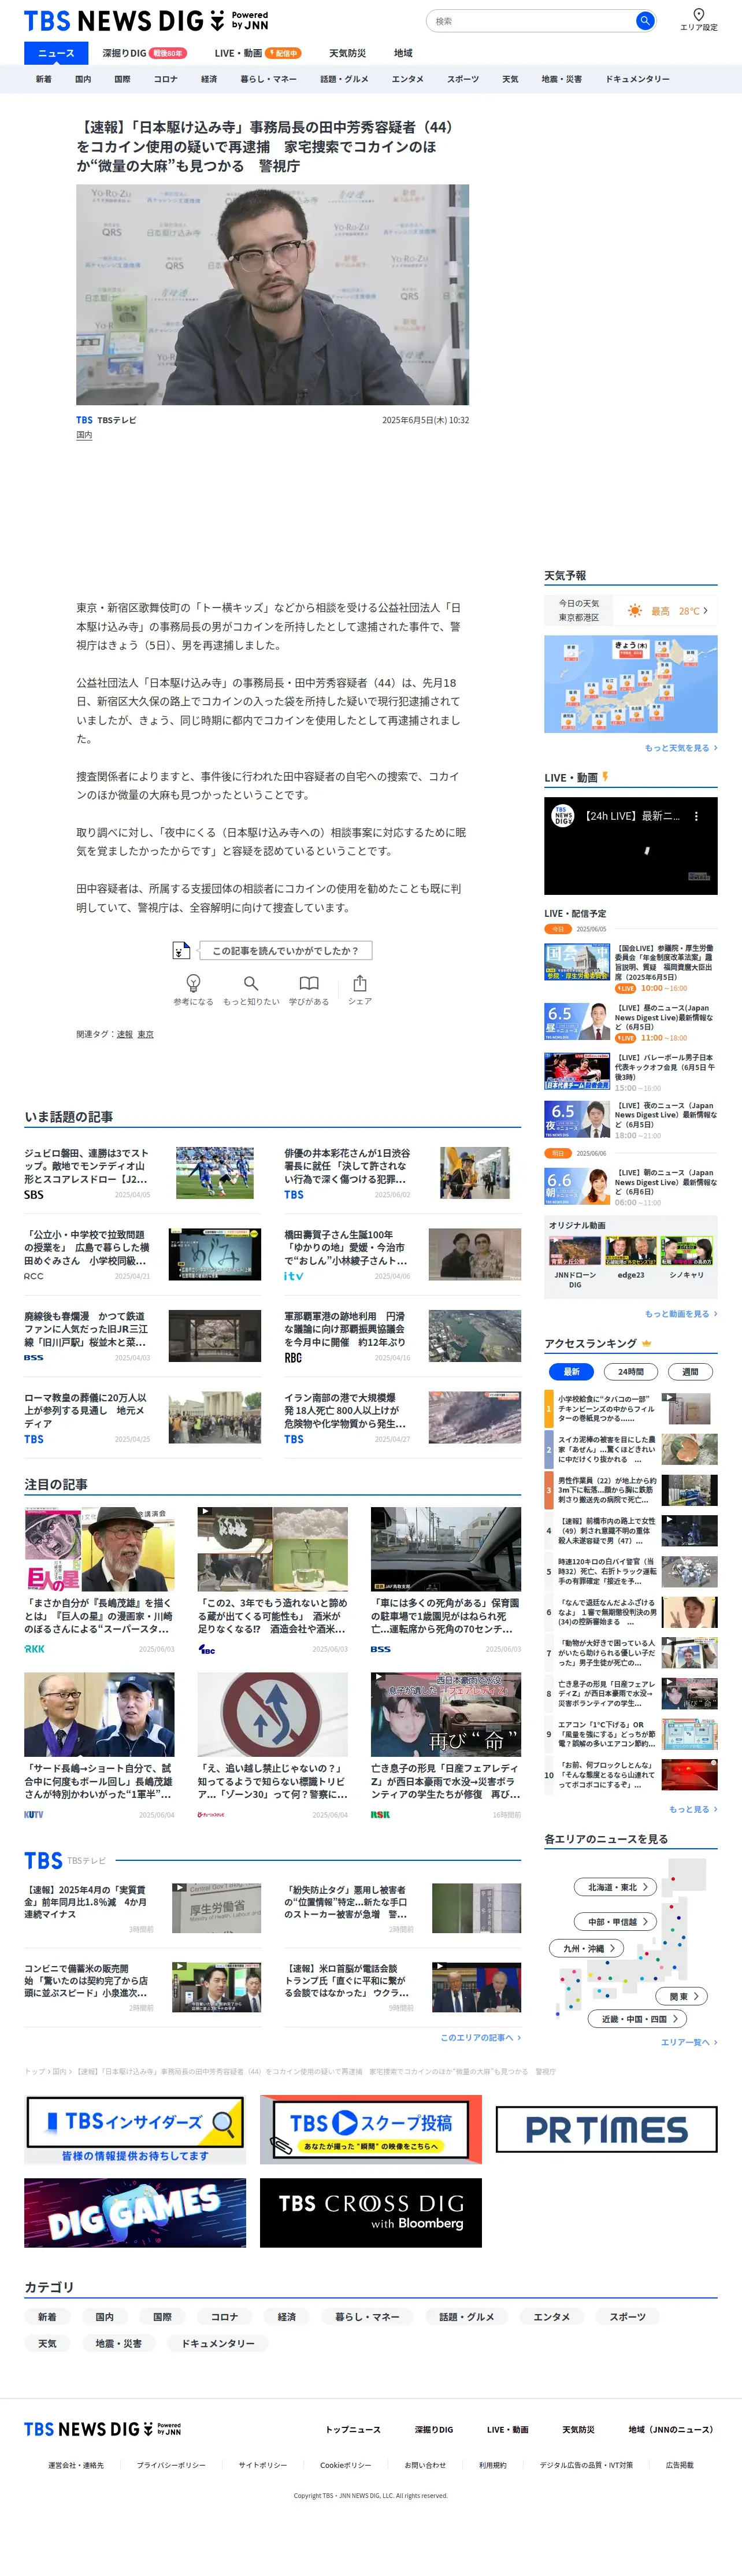Click the TBS NEWS DIG header logo

pyautogui.click(x=146, y=20)
